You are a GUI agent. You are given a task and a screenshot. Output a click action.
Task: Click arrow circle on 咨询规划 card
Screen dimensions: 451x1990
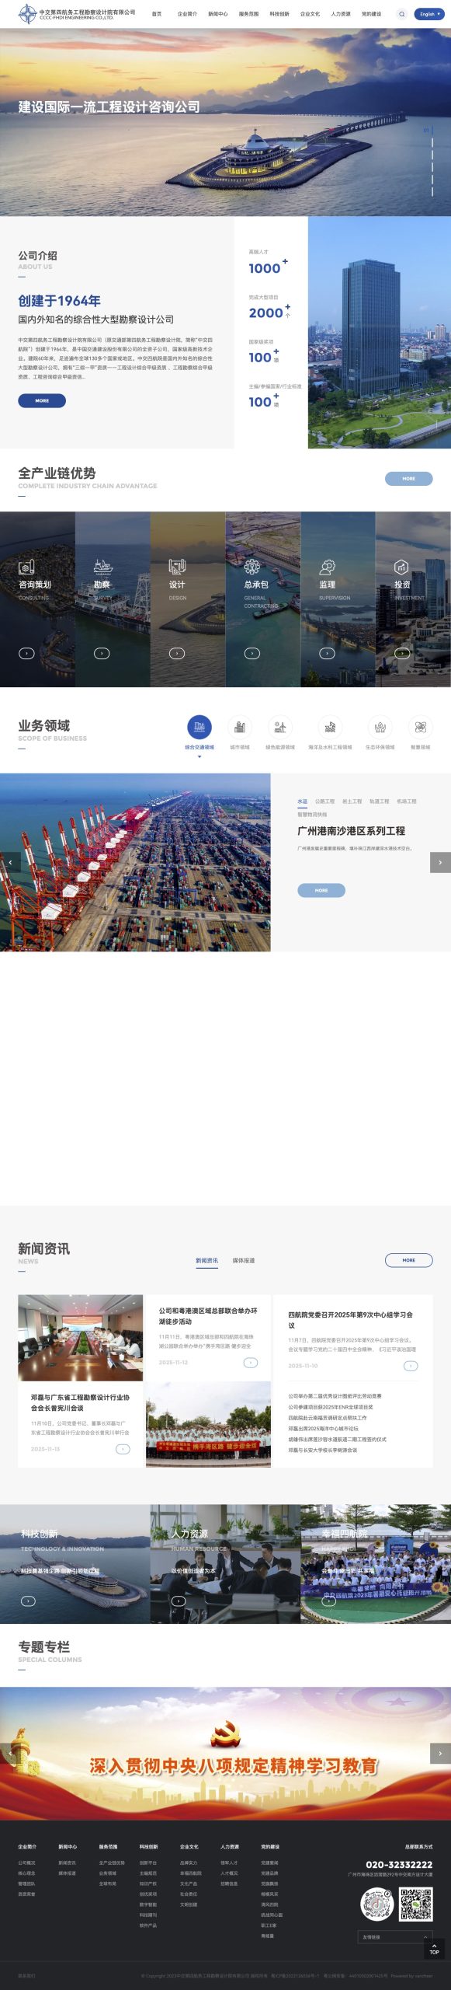coord(26,653)
